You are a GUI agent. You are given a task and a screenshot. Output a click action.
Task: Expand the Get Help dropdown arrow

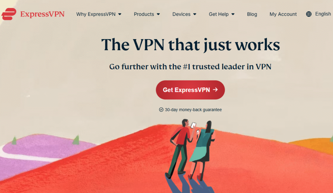click(x=233, y=14)
